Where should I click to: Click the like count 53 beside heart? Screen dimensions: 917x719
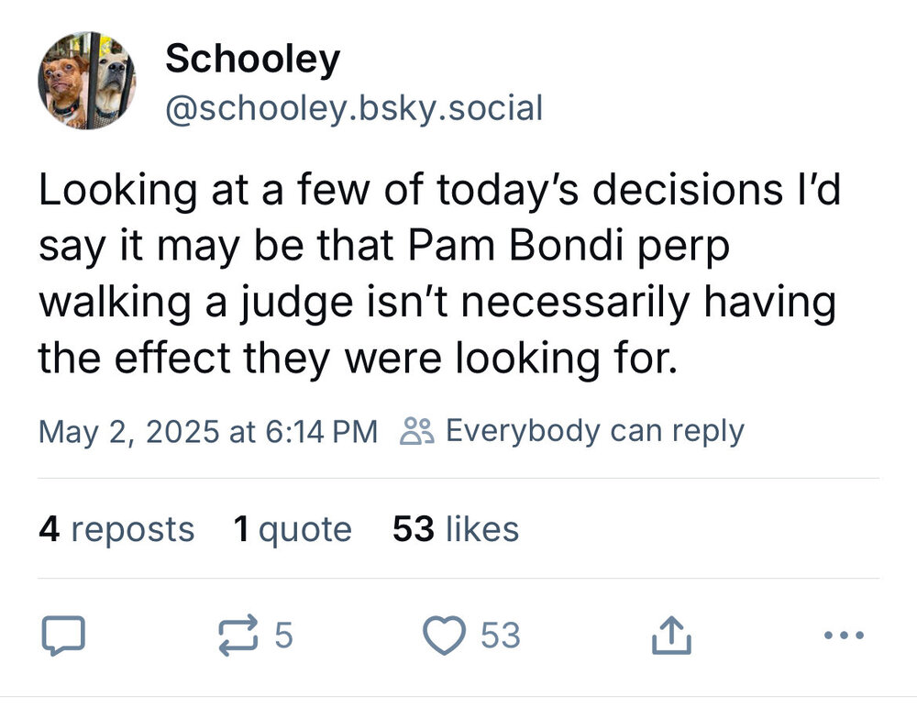pos(501,636)
